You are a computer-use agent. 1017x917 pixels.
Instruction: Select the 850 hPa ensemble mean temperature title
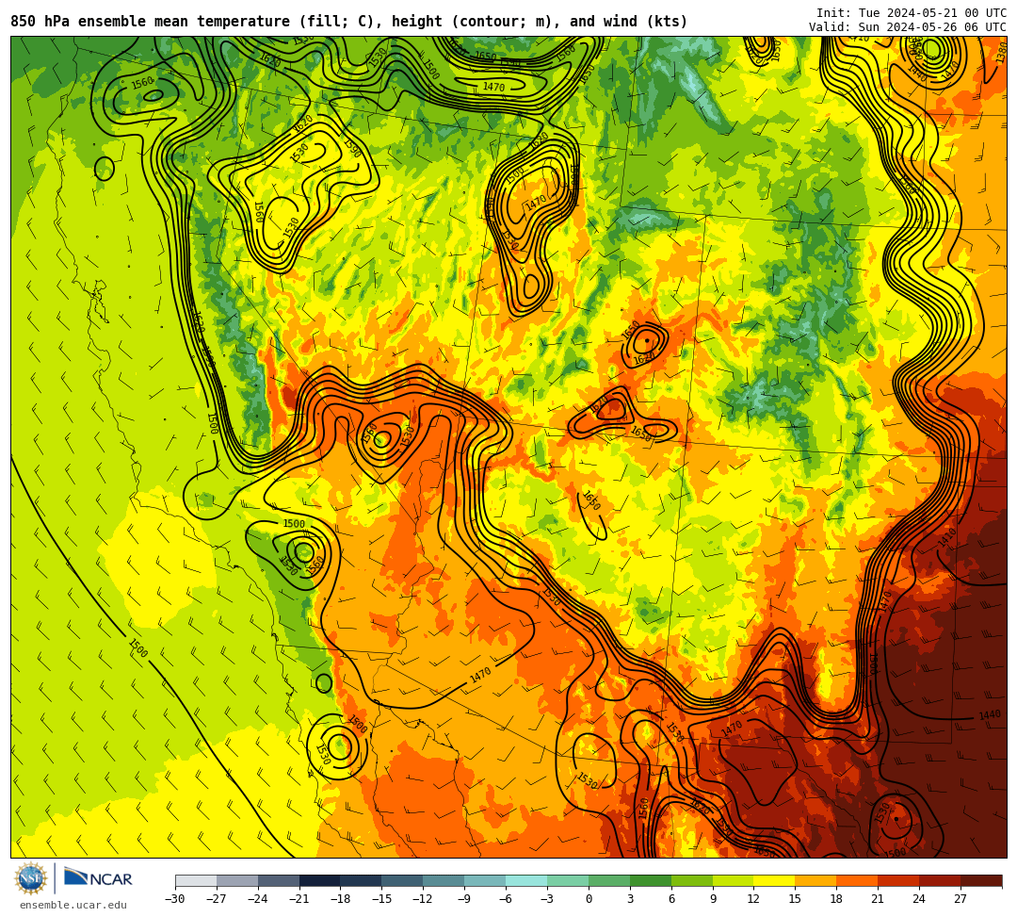(x=349, y=22)
